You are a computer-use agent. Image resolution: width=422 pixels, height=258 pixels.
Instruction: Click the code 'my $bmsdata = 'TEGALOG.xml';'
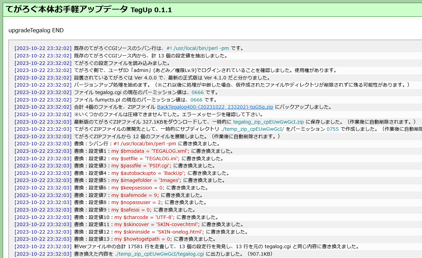(x=150, y=151)
